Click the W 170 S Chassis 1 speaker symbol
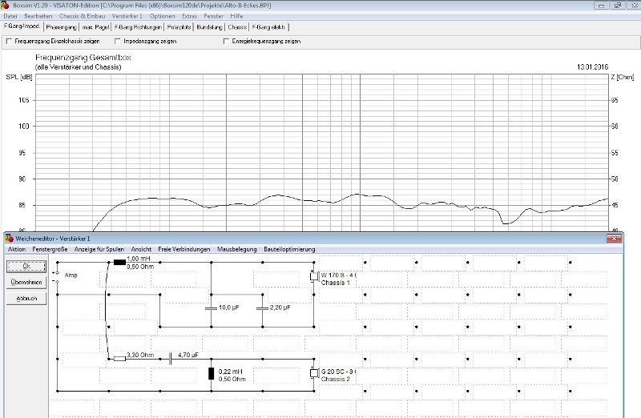Viewport: 641px width, 418px height. point(313,277)
